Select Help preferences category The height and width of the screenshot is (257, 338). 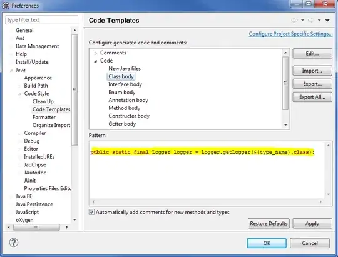click(21, 54)
